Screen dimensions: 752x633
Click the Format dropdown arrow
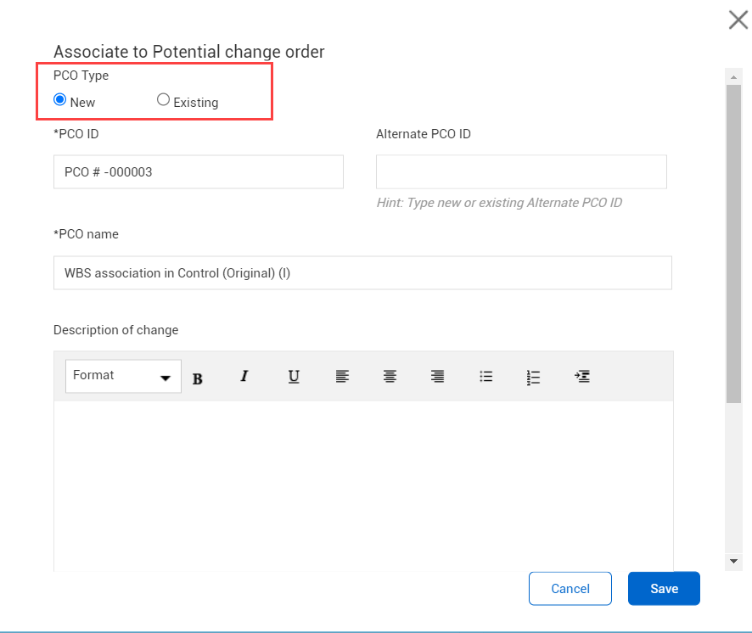tap(166, 378)
